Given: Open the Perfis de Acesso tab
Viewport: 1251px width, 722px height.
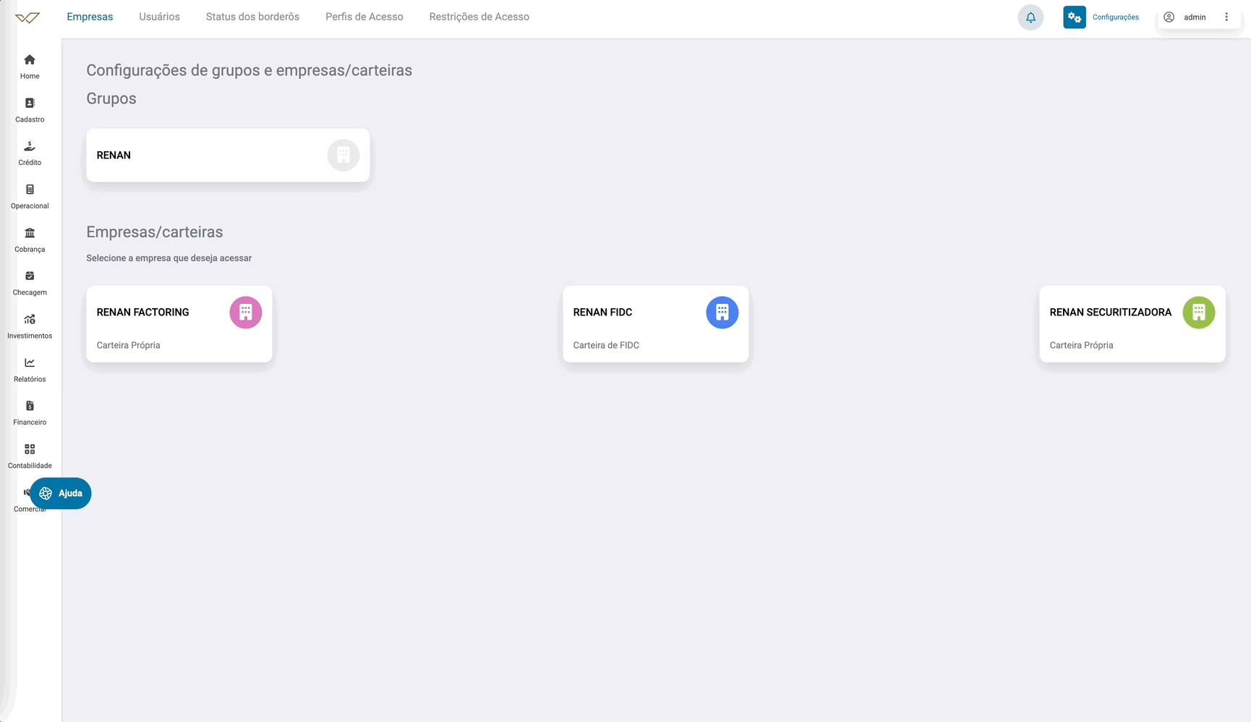Looking at the screenshot, I should tap(364, 17).
